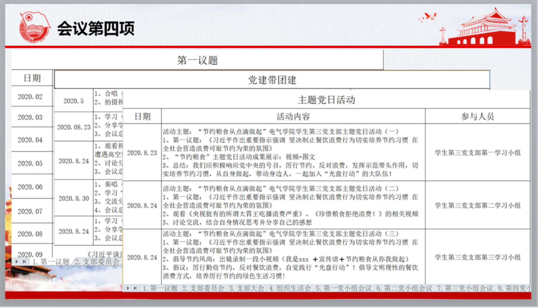Screen dimensions: 538x308
Task: Switch to the 7. 第三党小组会议 sheet tab
Action: click(x=464, y=288)
